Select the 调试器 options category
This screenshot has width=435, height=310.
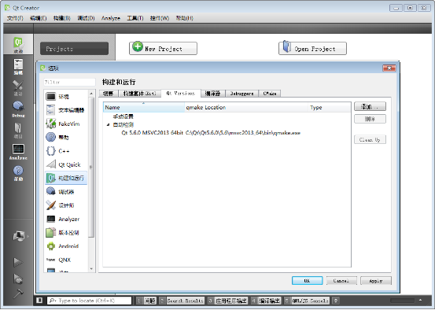(66, 192)
